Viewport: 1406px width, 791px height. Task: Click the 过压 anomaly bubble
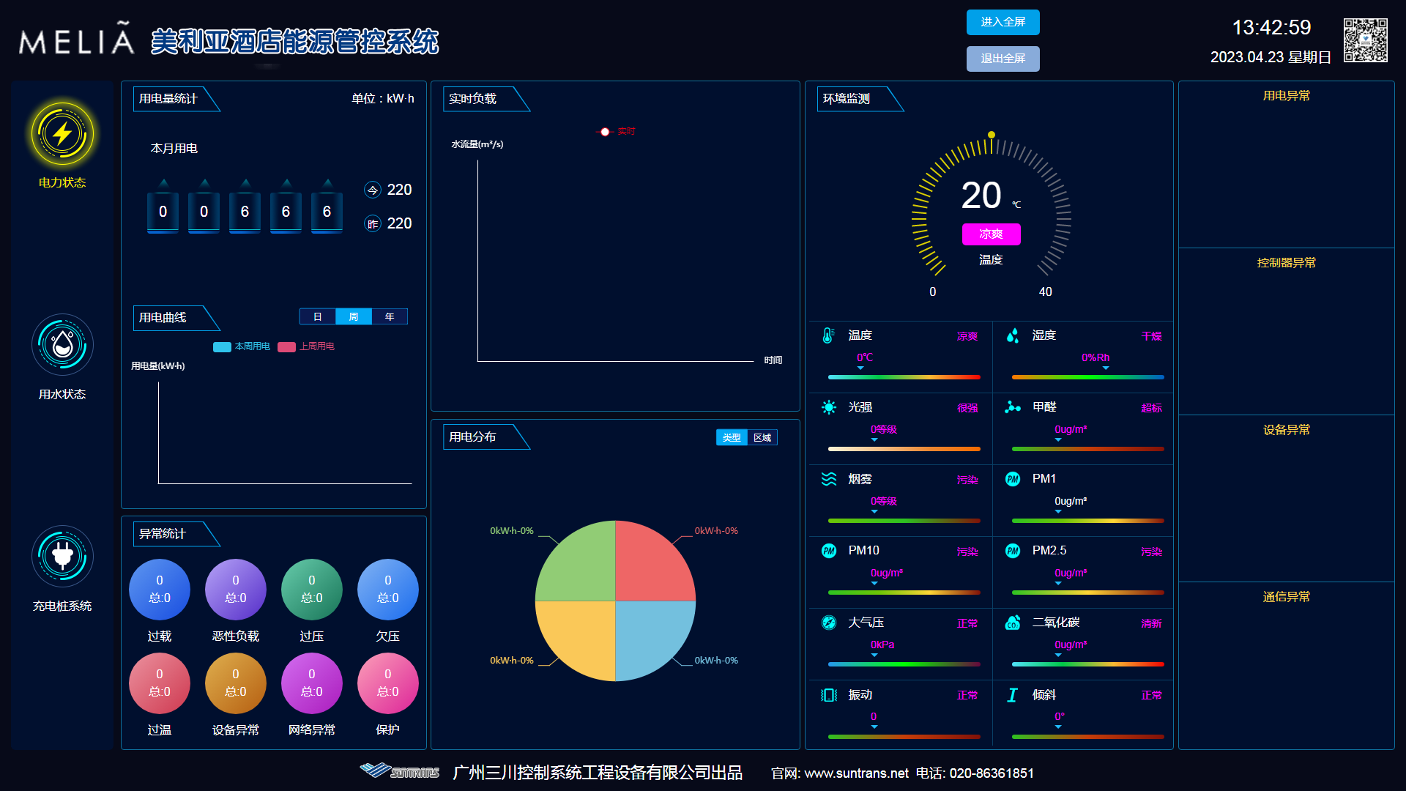312,590
